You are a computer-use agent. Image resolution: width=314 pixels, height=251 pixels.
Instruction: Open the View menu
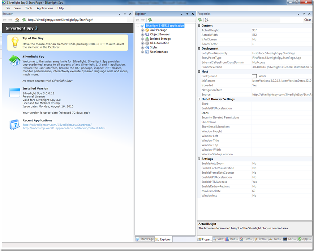17,8
